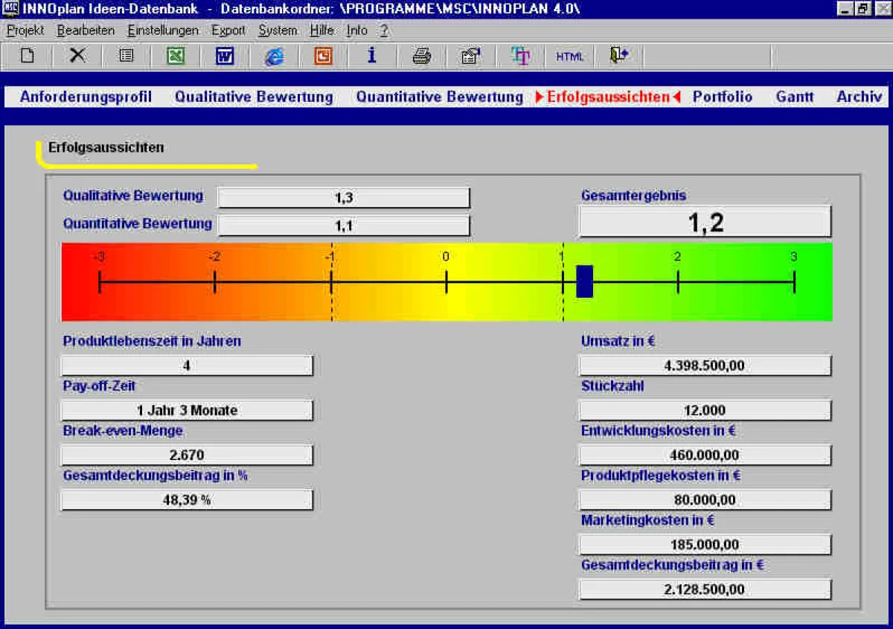Select the Pay-off-Zeit value field
893x629 pixels.
(x=186, y=409)
